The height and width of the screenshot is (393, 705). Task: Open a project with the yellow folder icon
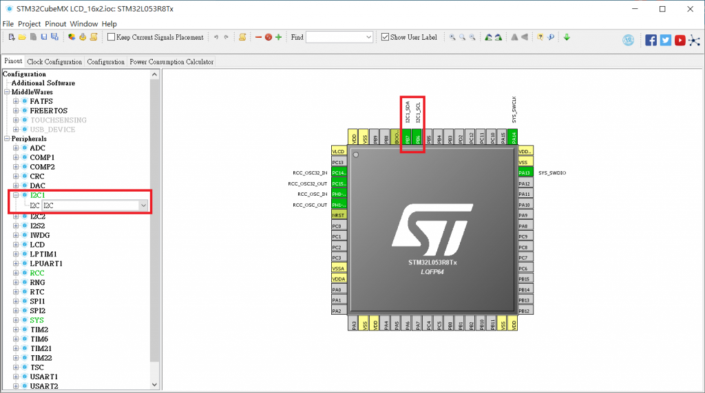pos(22,37)
